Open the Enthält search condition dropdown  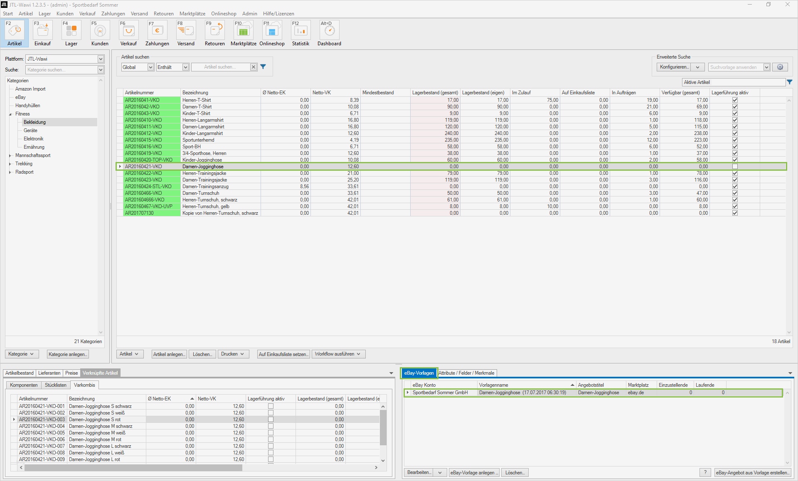tap(185, 67)
